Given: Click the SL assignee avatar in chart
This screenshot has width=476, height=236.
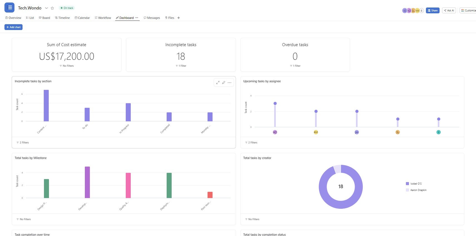Looking at the screenshot, I should (x=398, y=132).
